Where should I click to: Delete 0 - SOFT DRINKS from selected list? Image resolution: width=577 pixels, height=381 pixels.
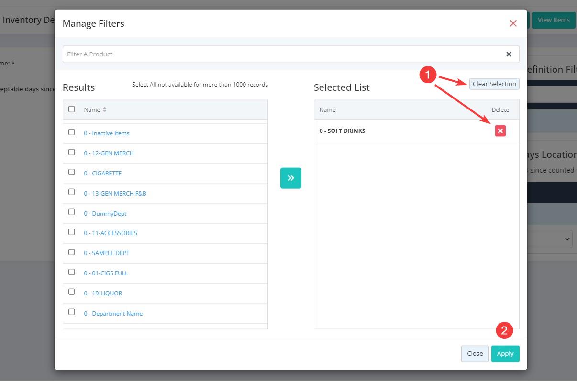pos(500,131)
